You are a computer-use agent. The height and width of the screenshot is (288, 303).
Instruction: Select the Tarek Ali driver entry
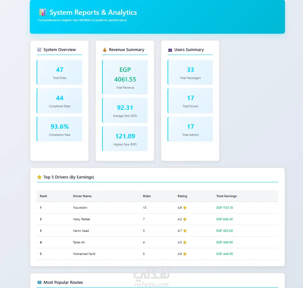(x=79, y=242)
